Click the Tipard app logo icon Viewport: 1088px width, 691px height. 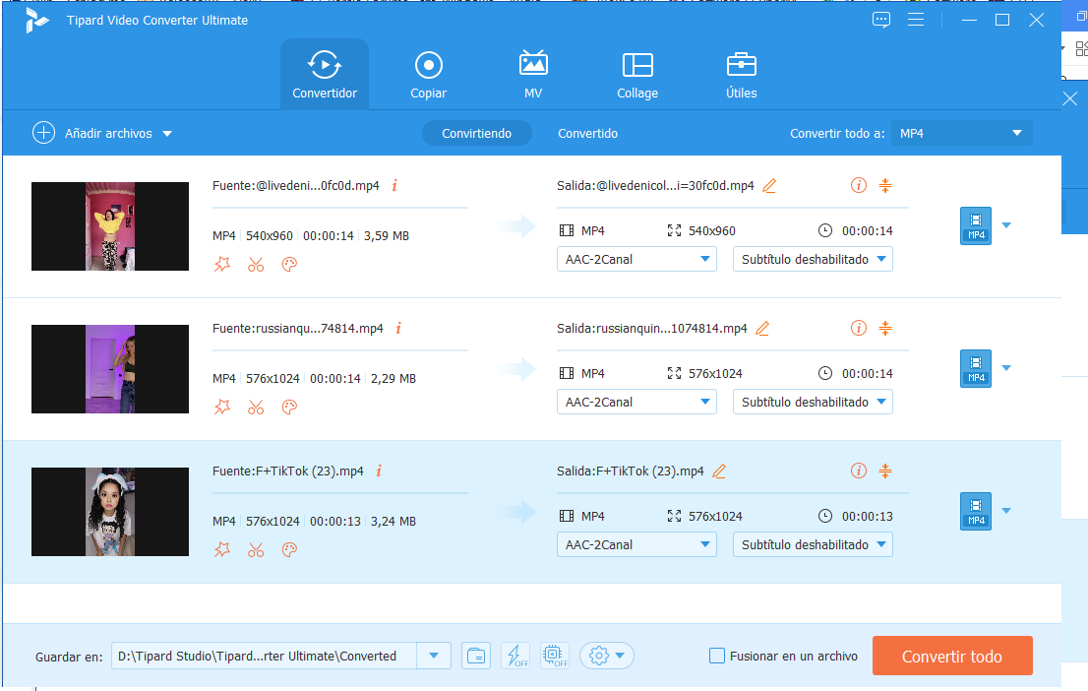(x=36, y=20)
